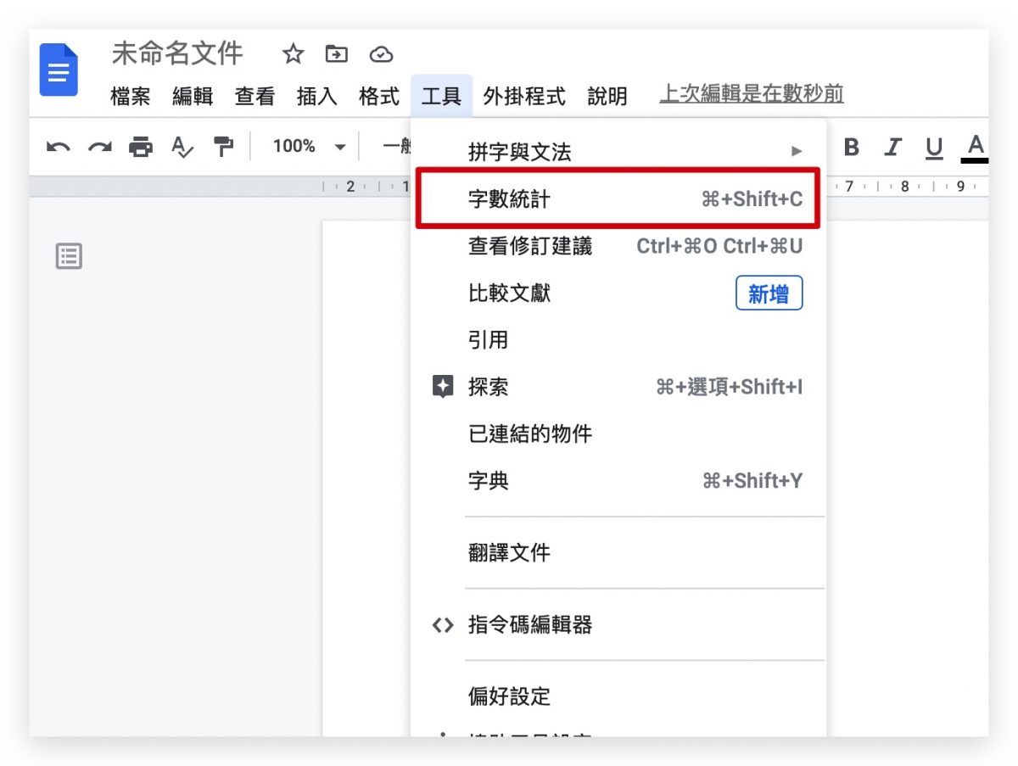Click the undo arrow icon
The image size is (1018, 766).
[x=58, y=147]
